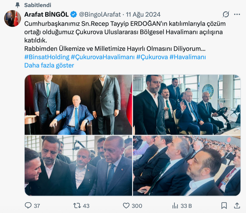Screen dimensions: 246x213
Task: Open view analytics bar chart icon
Action: (x=175, y=206)
